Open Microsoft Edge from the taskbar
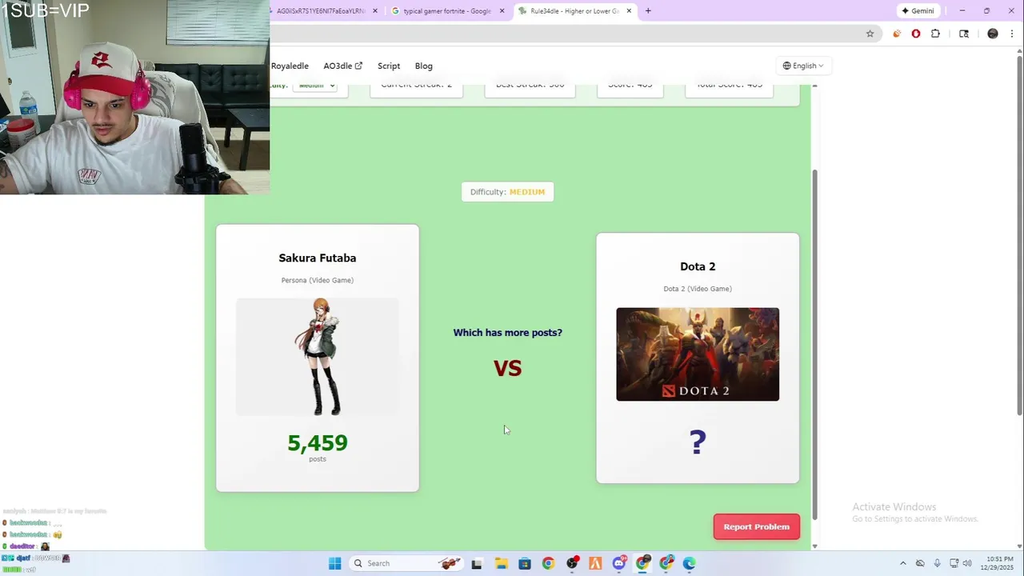This screenshot has width=1024, height=576. point(690,563)
